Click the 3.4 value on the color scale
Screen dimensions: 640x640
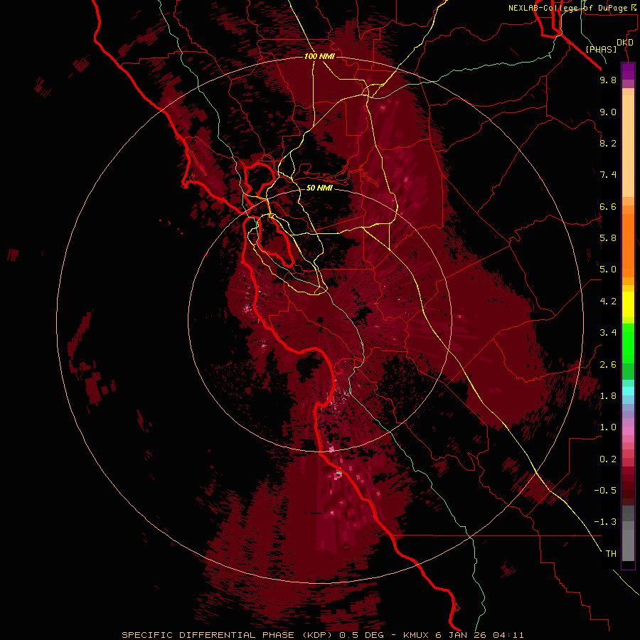(608, 333)
